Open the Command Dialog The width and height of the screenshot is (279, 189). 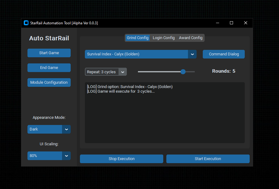pyautogui.click(x=224, y=54)
